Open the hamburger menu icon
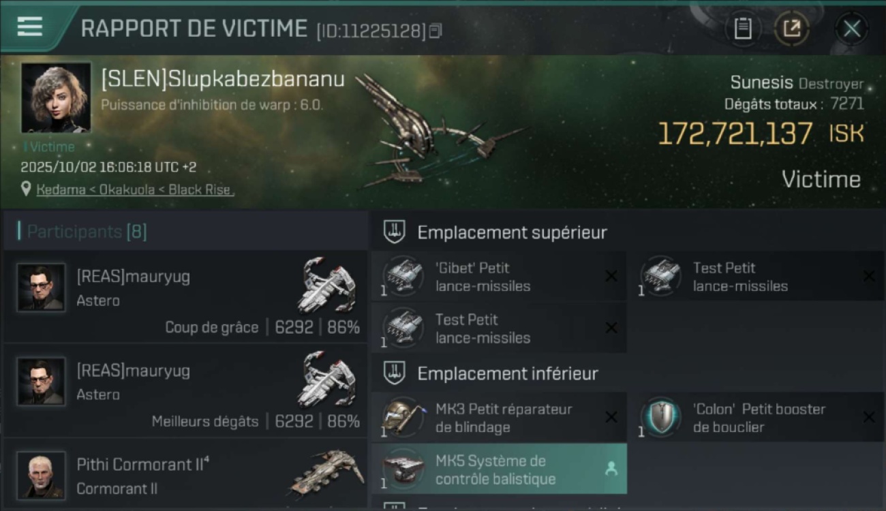 (30, 27)
